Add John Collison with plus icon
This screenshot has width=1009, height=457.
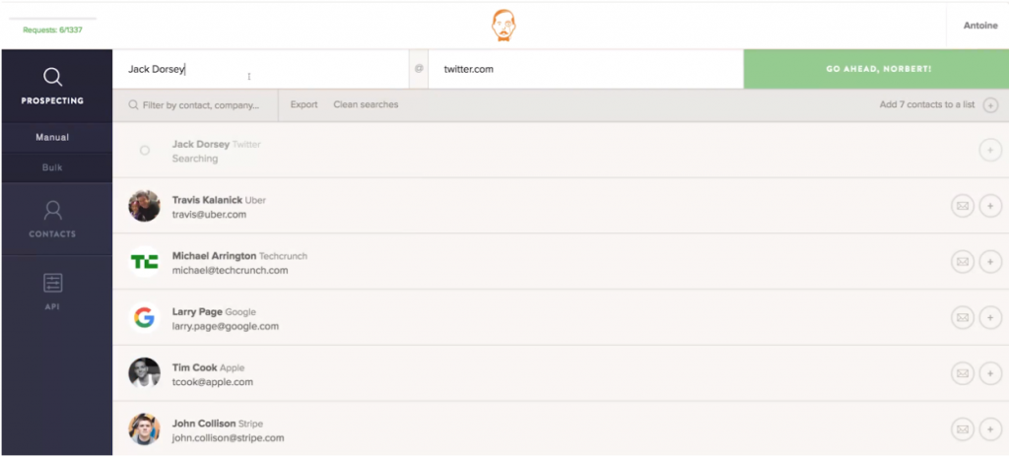(x=990, y=429)
